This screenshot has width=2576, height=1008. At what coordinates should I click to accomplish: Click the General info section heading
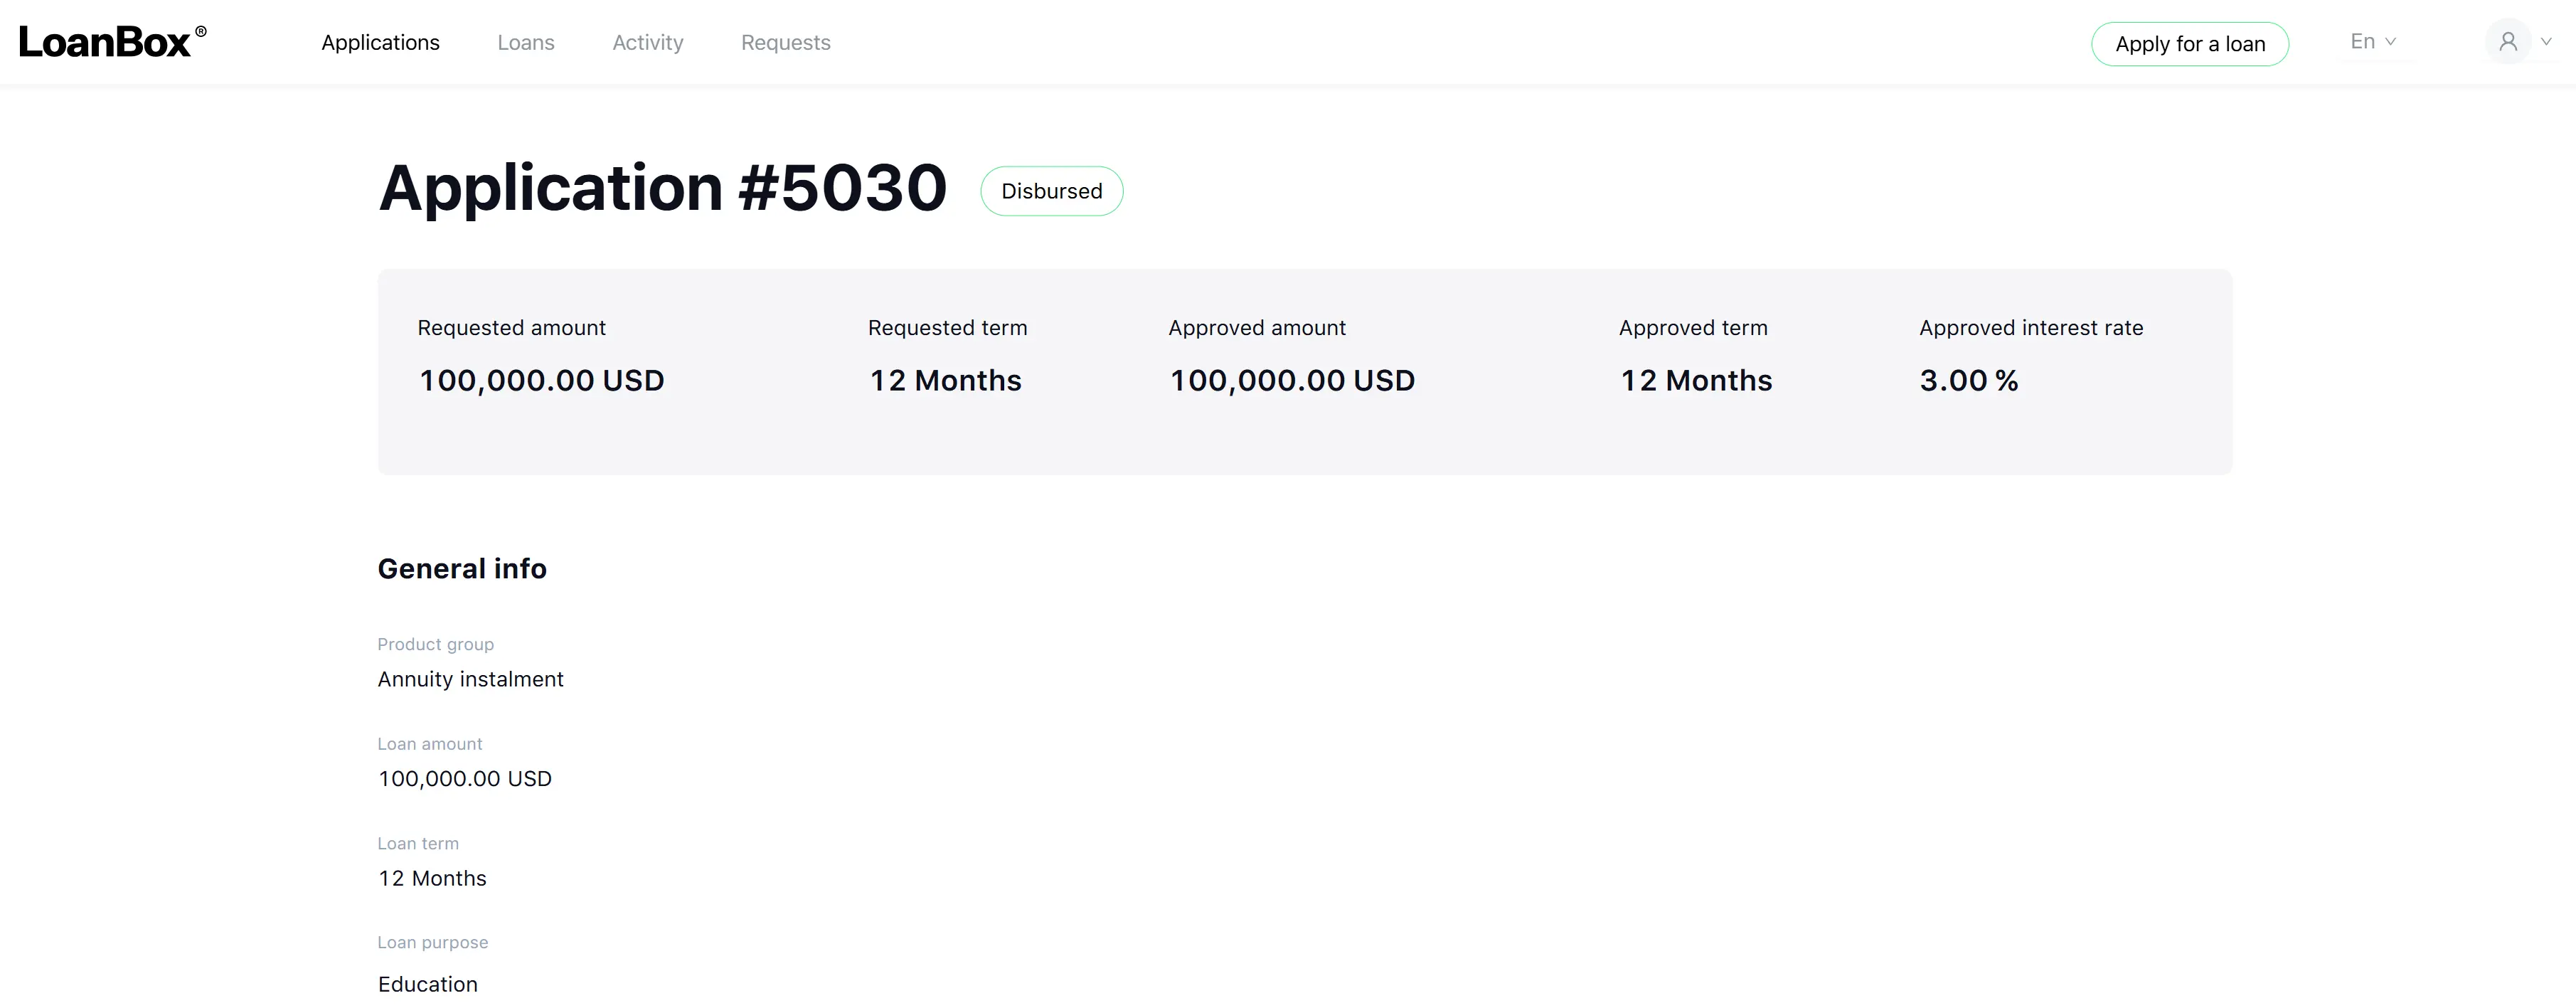462,569
